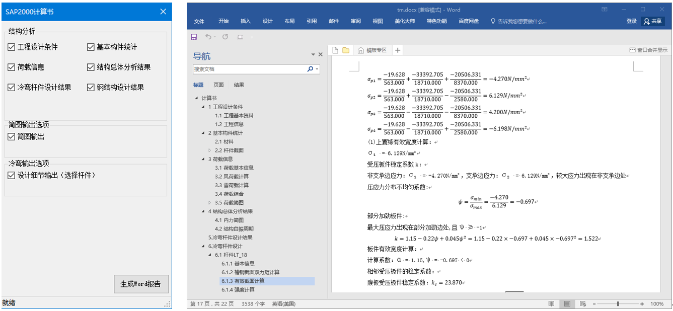This screenshot has width=673, height=311.
Task: Click the Redo icon in quick access toolbar
Action: [225, 37]
